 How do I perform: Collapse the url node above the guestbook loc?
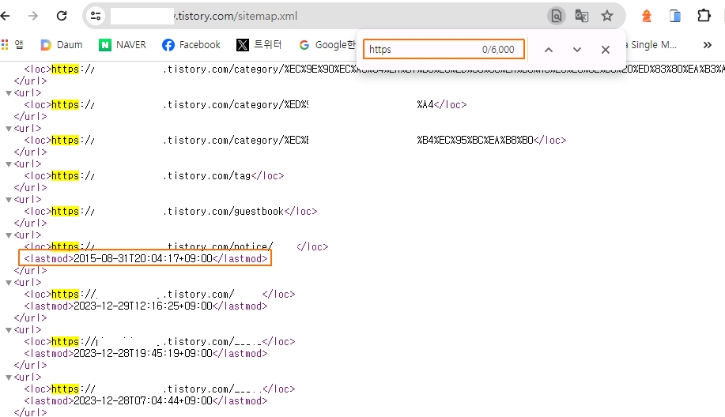pyautogui.click(x=9, y=200)
